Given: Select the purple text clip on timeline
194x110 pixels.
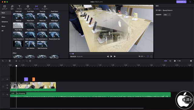Looking at the screenshot, I should (26, 79).
